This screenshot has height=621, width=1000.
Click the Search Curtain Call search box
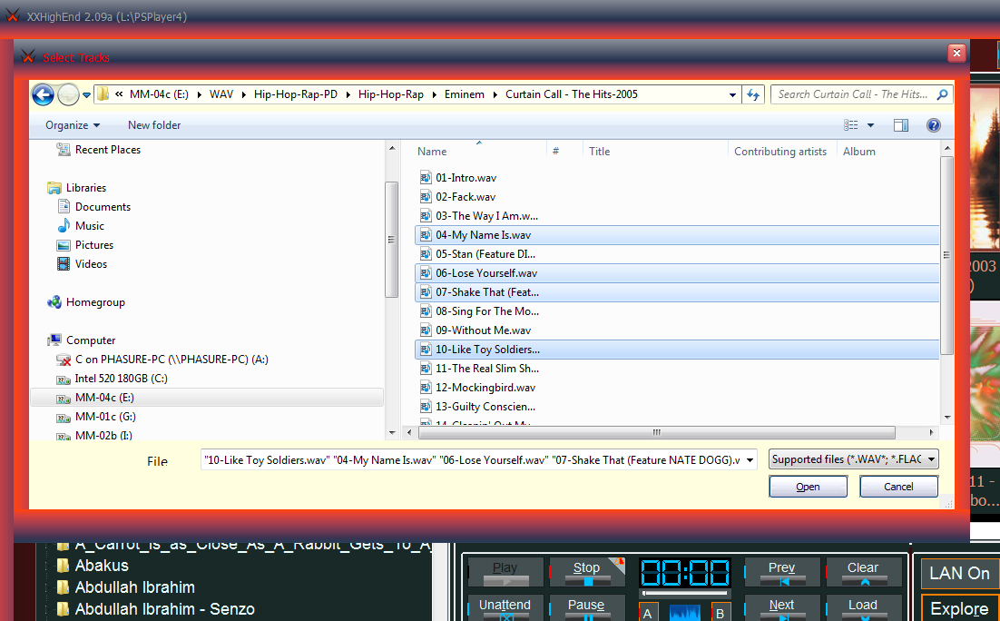click(x=862, y=94)
